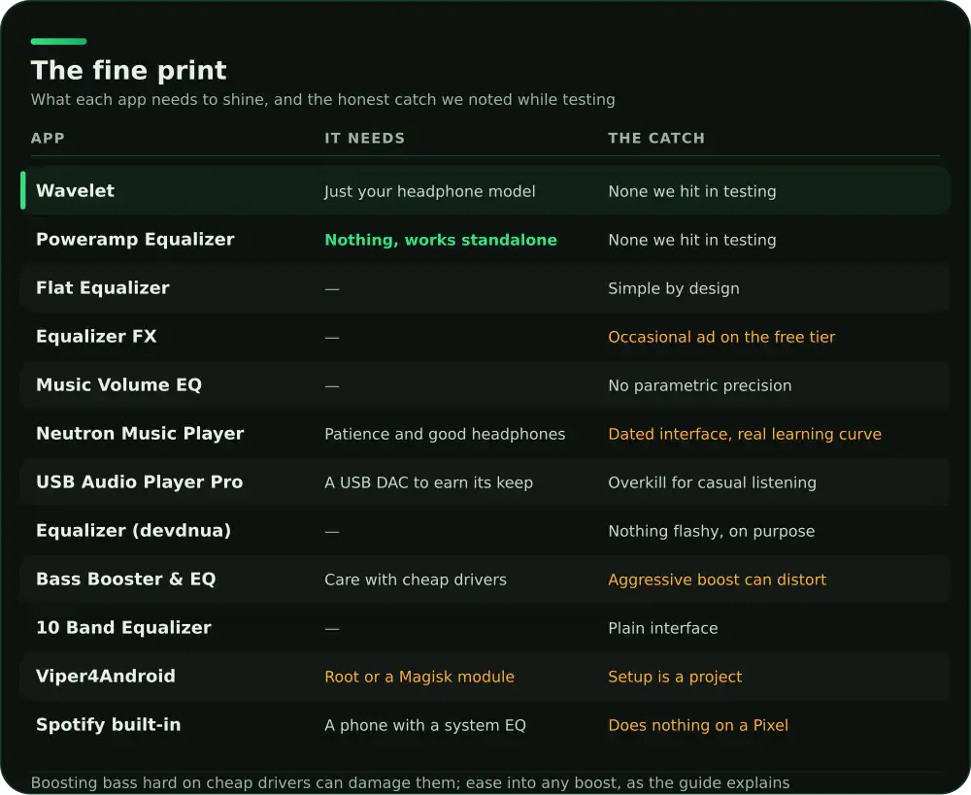The image size is (971, 795).
Task: Select the 10 Band Equalizer name
Action: (123, 628)
